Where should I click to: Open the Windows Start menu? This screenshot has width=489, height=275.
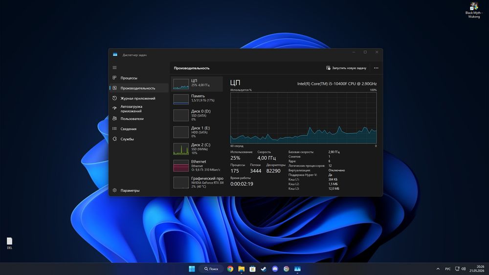pos(192,269)
